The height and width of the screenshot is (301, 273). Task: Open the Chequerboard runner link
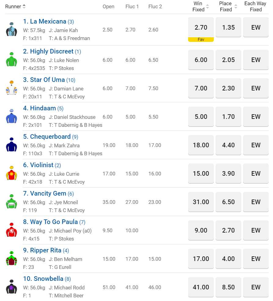[50, 137]
